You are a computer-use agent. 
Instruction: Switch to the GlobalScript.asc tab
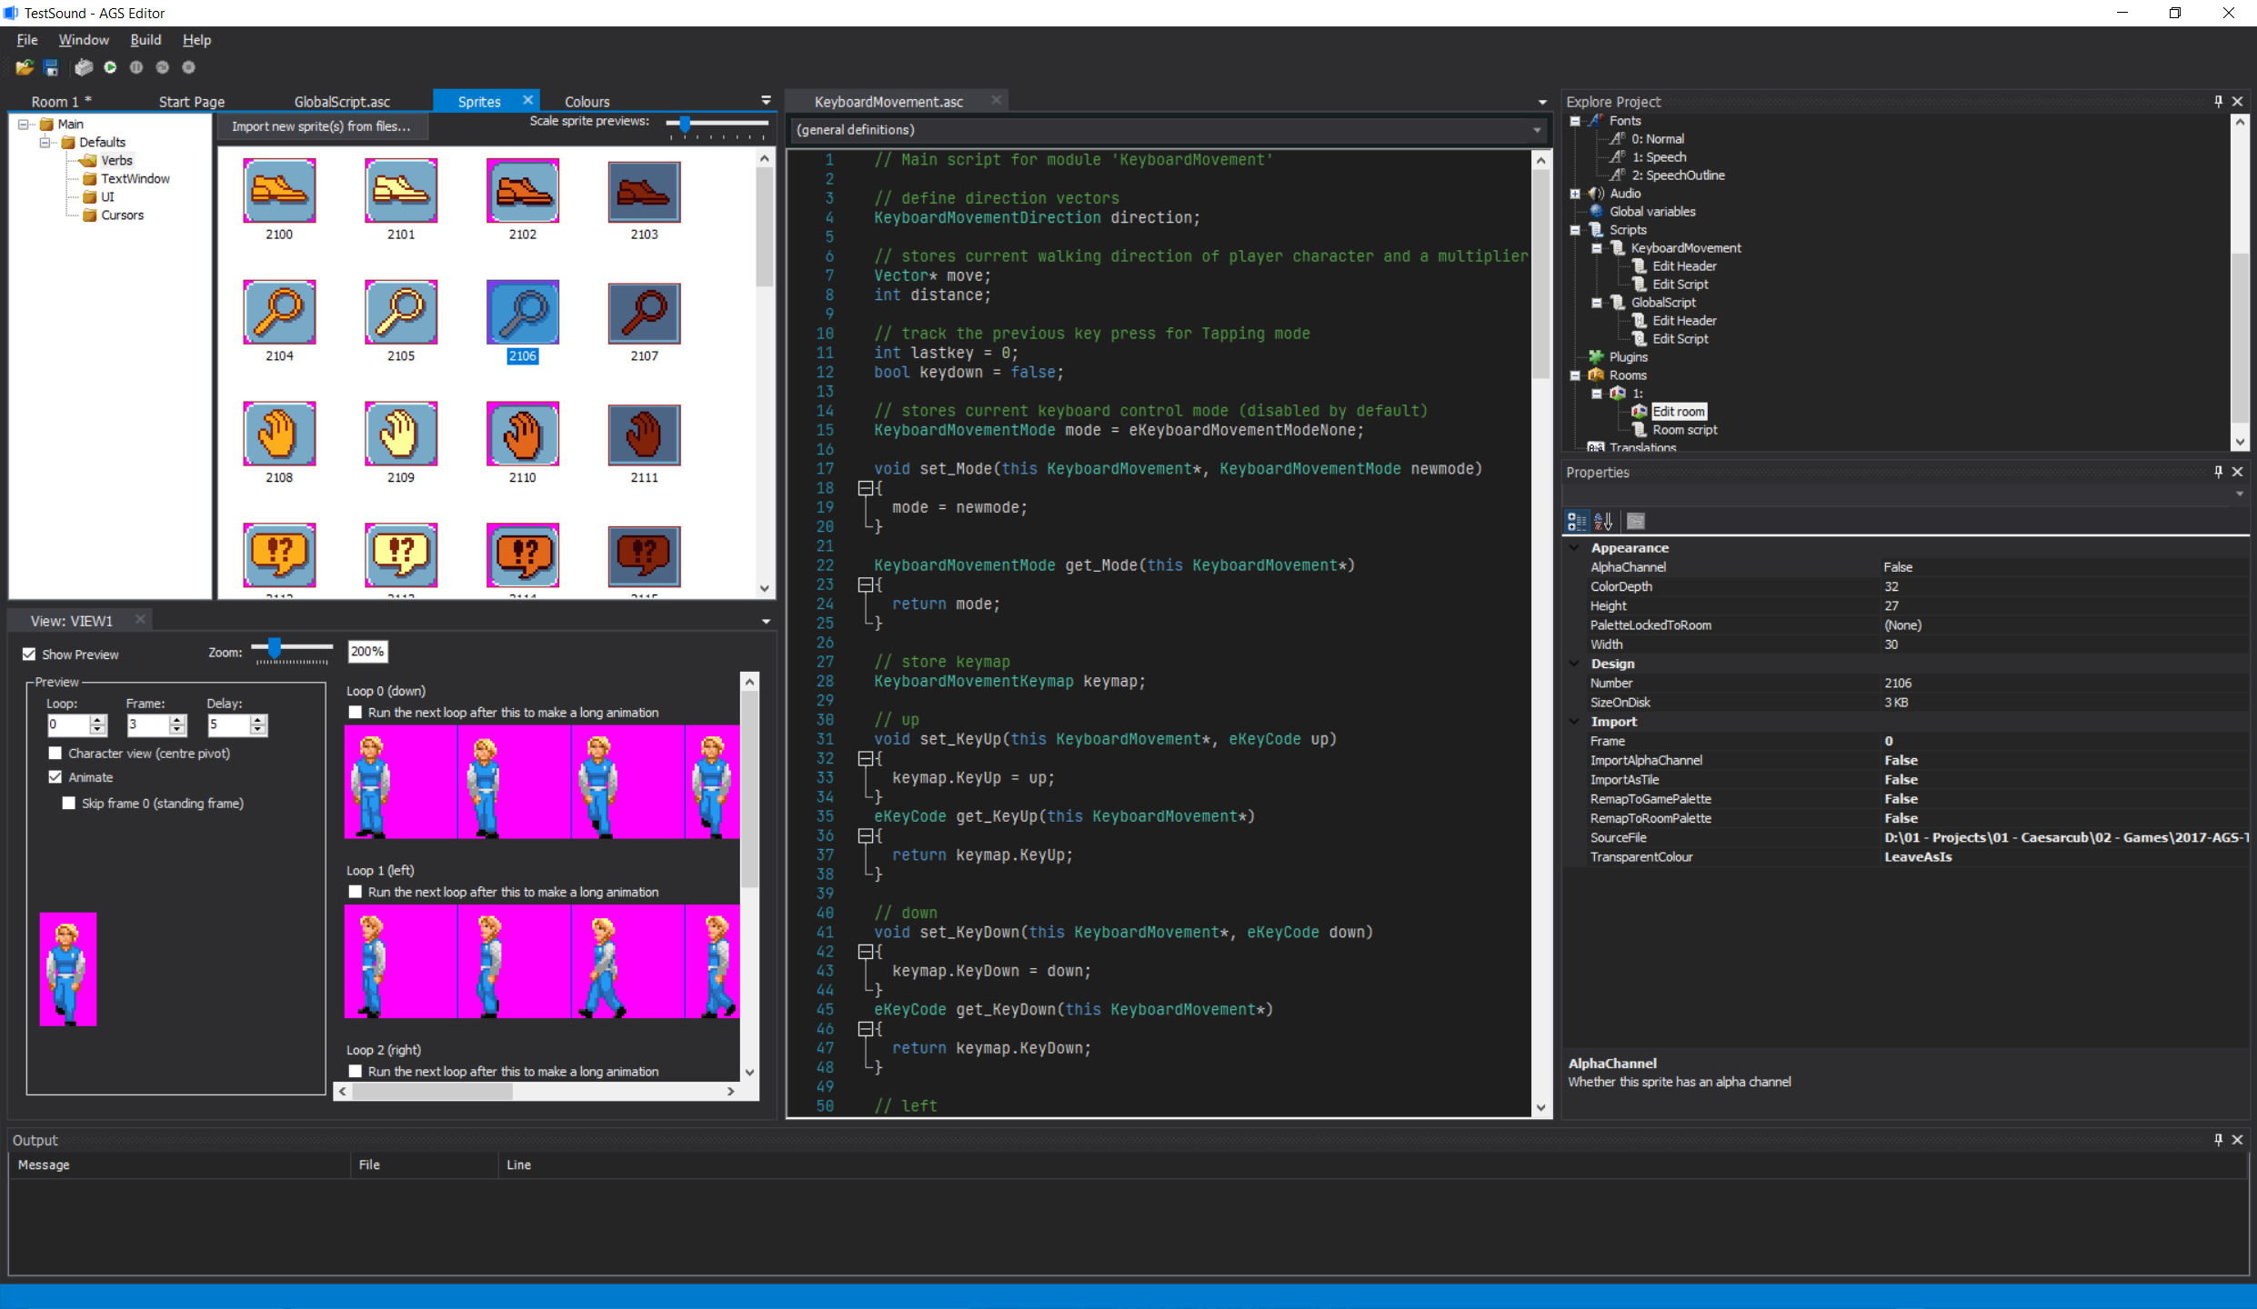342,102
